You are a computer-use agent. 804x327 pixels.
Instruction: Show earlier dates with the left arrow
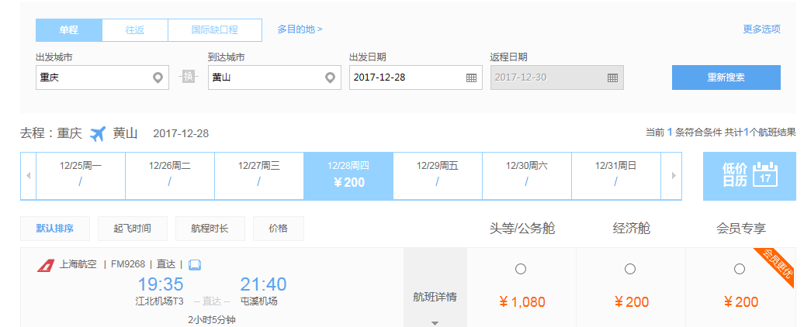tap(28, 176)
